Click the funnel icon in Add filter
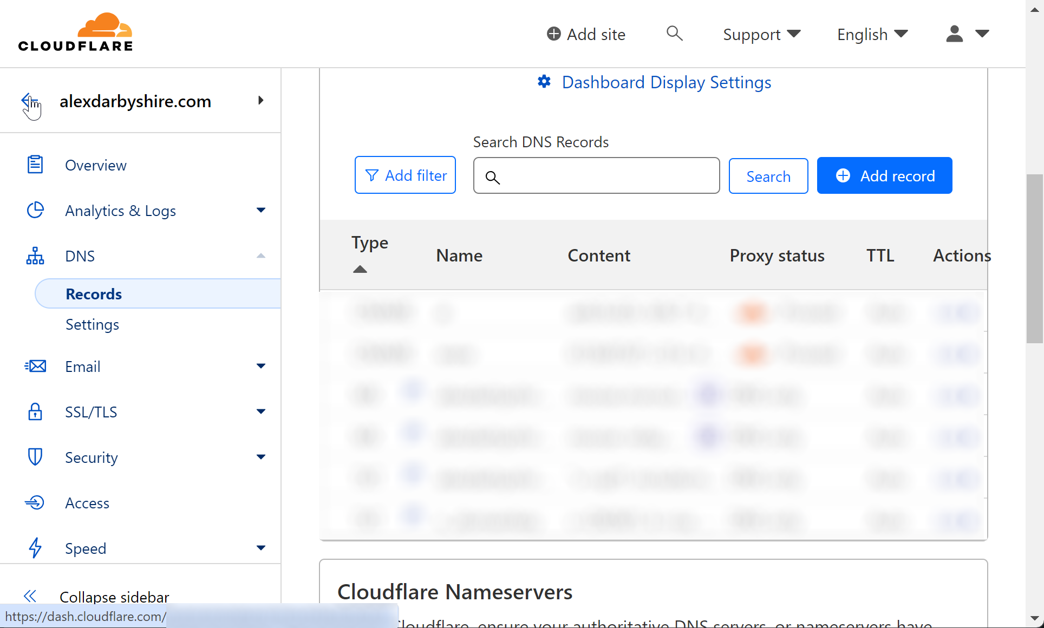The width and height of the screenshot is (1044, 628). (x=371, y=175)
